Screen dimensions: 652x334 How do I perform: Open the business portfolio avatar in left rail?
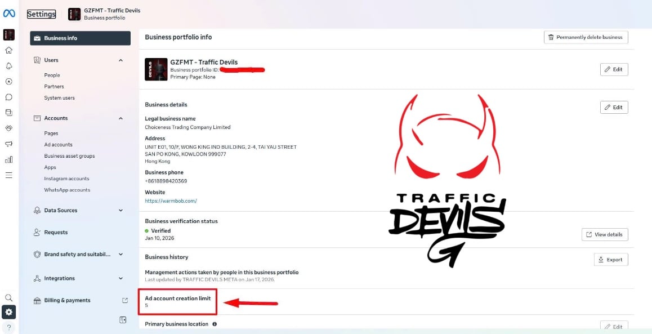(9, 35)
